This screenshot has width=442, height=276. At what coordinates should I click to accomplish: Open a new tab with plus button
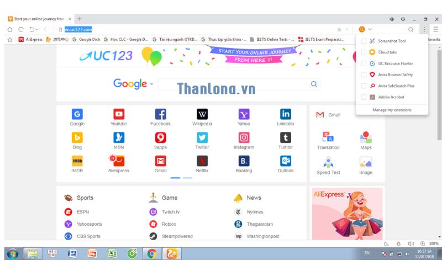click(79, 19)
